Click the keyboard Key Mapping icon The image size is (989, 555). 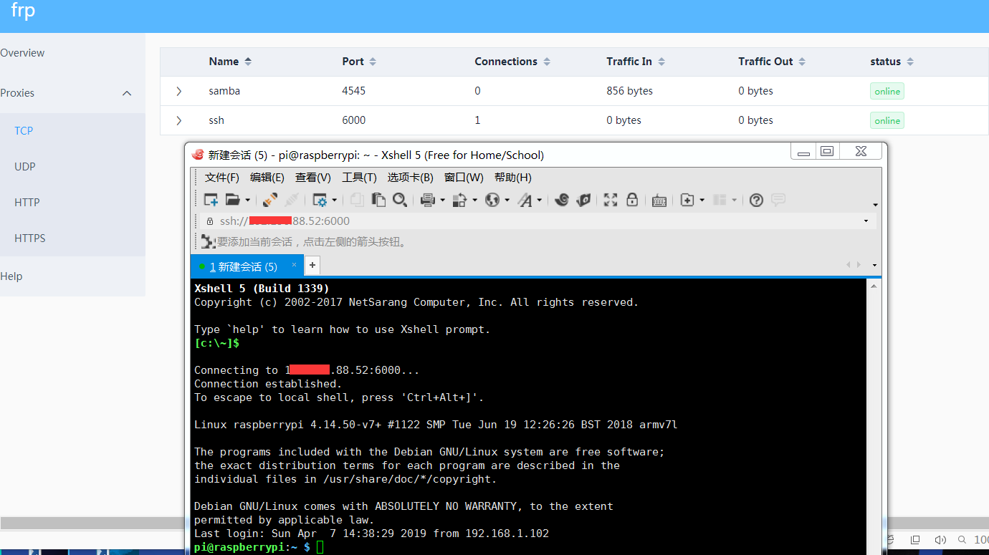660,201
